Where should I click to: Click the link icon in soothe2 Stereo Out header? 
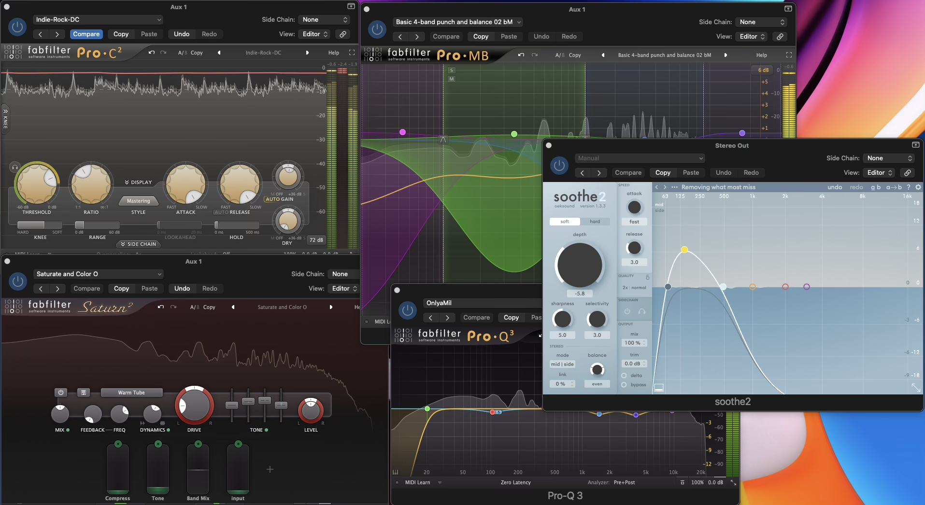click(908, 173)
